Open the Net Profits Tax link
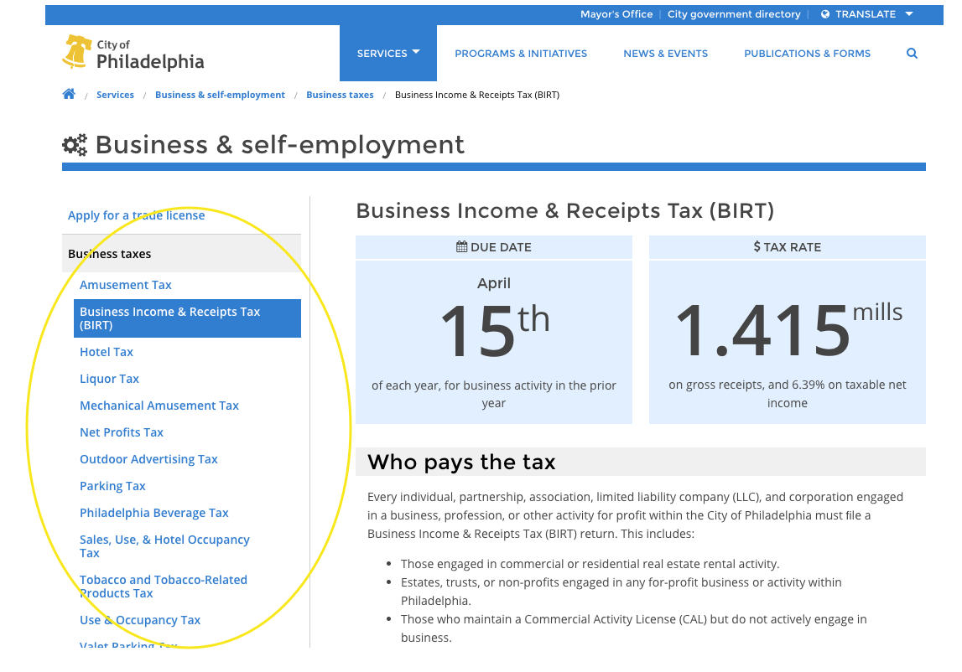Screen dimensions: 962x672 point(122,432)
